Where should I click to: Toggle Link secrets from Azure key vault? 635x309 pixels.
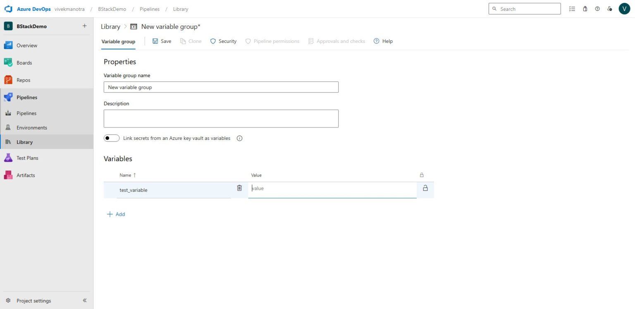(x=112, y=138)
